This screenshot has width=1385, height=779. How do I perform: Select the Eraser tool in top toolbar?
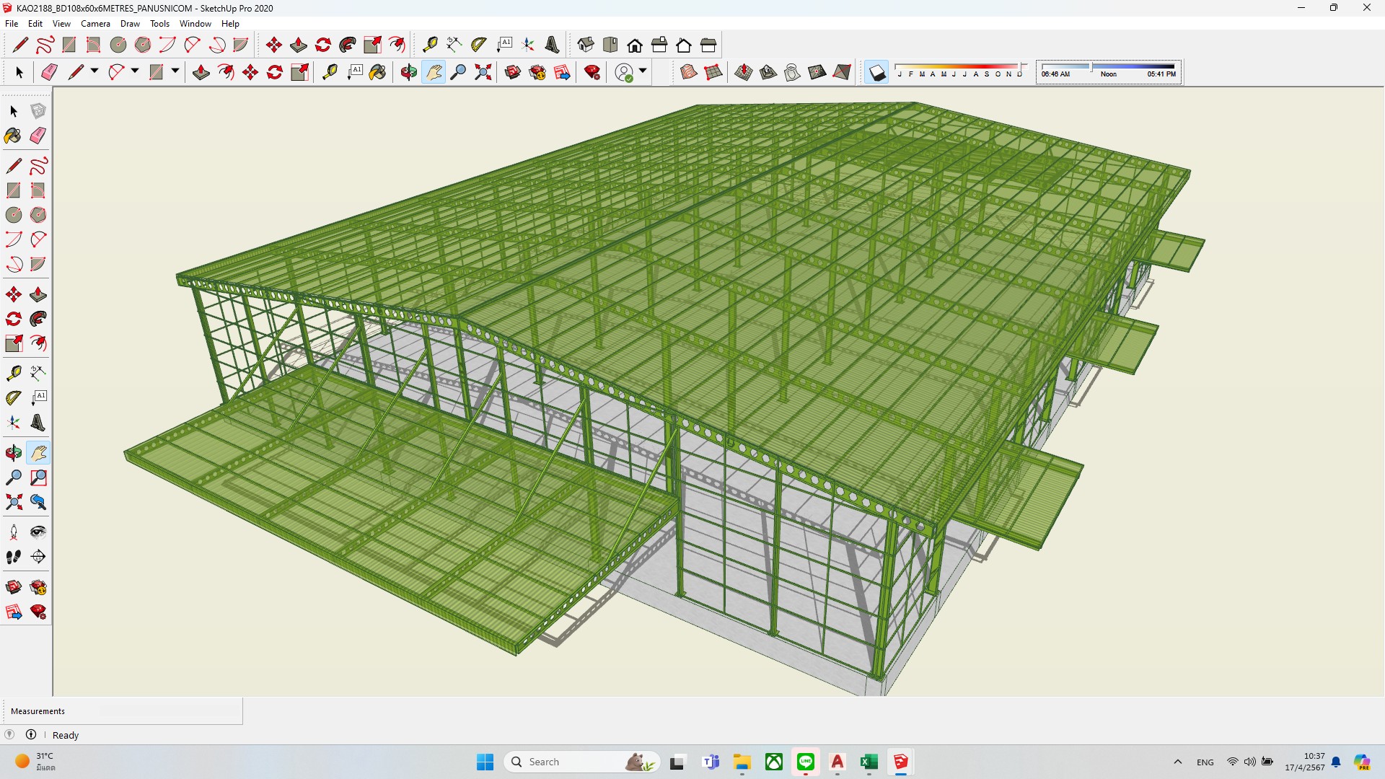49,72
